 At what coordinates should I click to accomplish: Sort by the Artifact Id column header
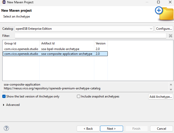coord(67,43)
